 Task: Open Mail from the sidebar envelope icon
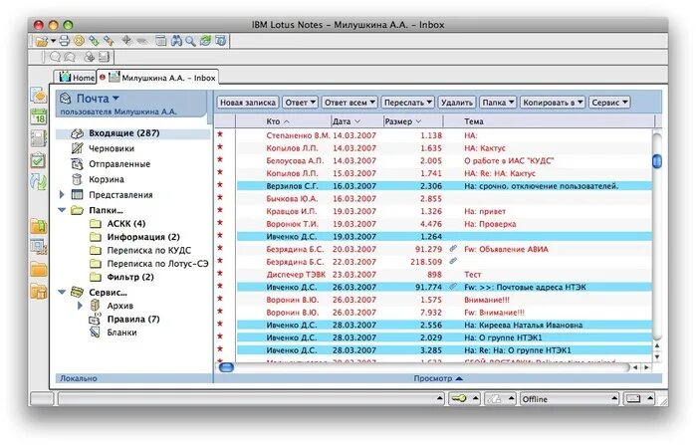click(x=39, y=96)
